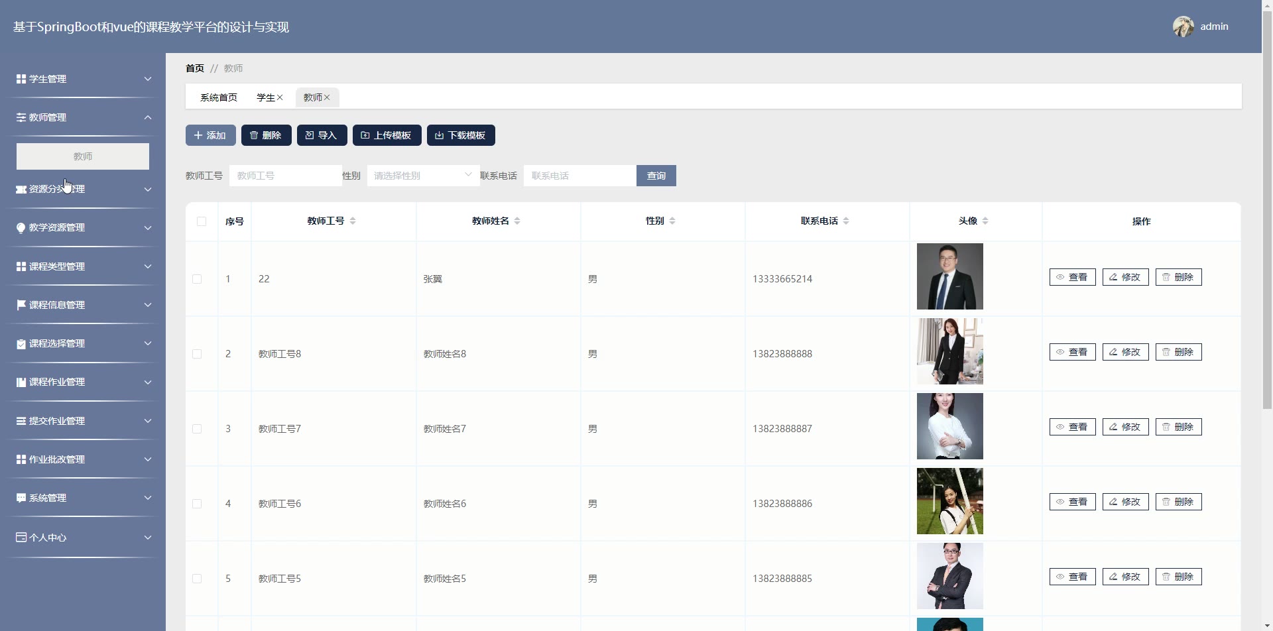Edit the row for 教师姓名8
This screenshot has width=1273, height=631.
pos(1125,352)
